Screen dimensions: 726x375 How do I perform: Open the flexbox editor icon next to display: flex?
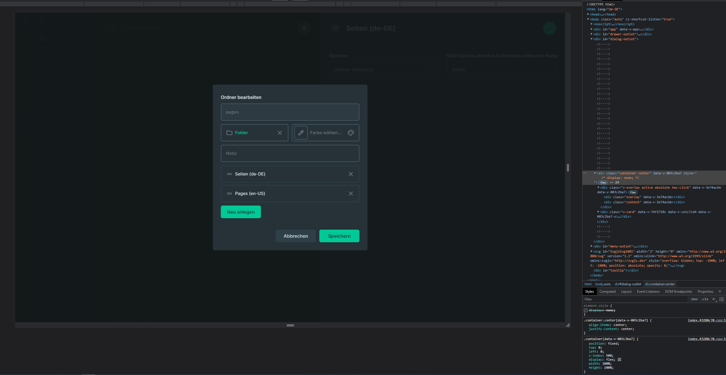(619, 360)
